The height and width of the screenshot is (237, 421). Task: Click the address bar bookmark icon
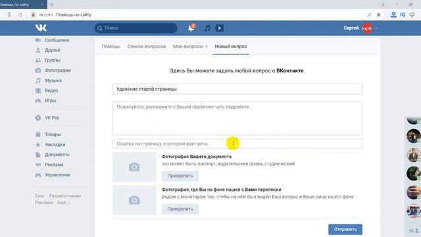pos(379,14)
